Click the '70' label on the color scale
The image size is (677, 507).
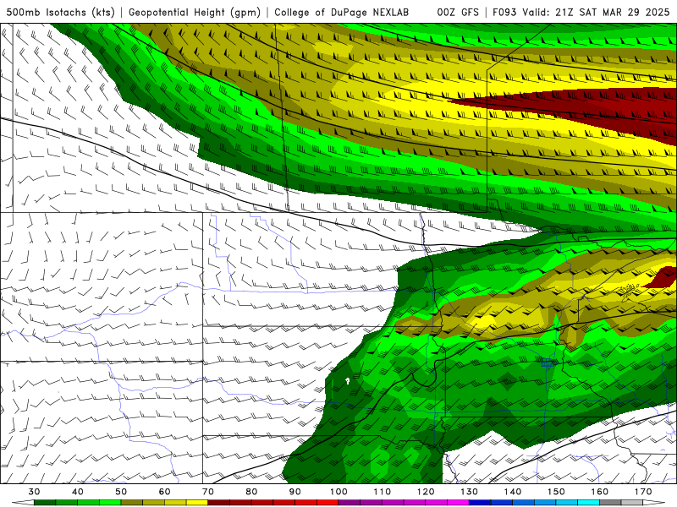pyautogui.click(x=208, y=492)
